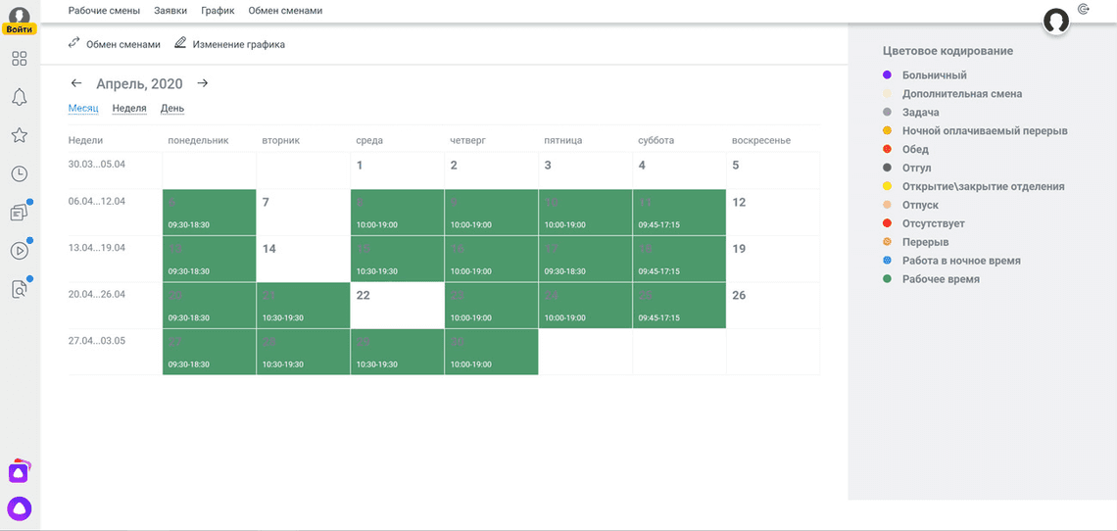1117x531 pixels.
Task: Open the user profile avatar at top right
Action: (x=1056, y=22)
